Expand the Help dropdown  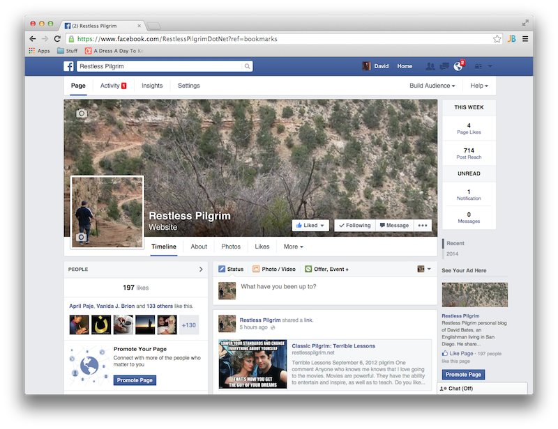[479, 86]
